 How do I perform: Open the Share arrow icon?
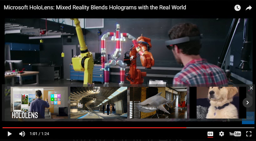249,8
